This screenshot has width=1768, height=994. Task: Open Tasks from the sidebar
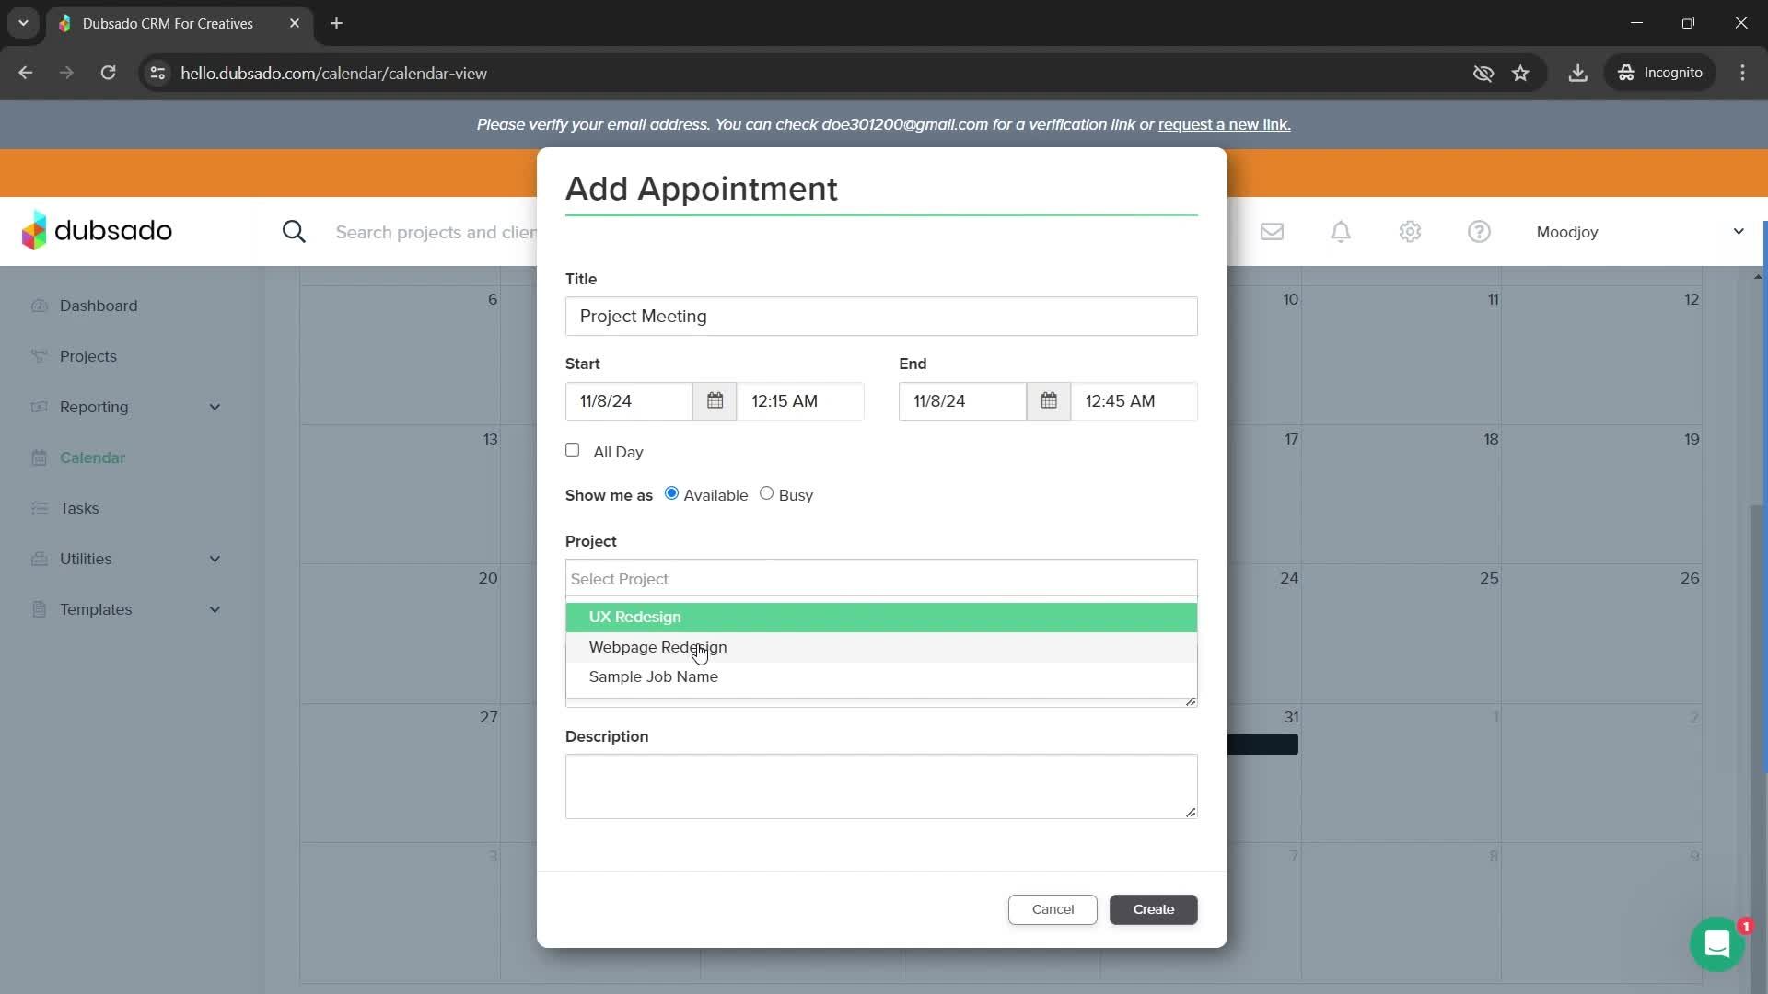point(79,508)
